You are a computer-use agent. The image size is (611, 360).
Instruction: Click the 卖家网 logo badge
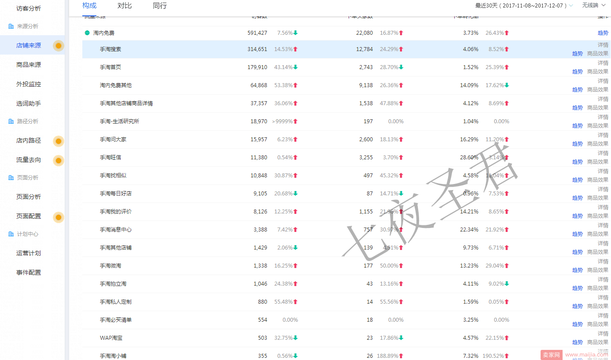(x=551, y=355)
